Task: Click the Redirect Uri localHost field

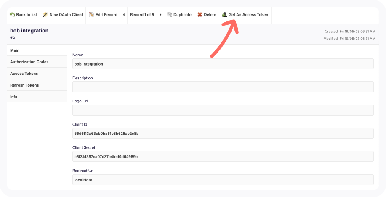Action: pos(223,180)
